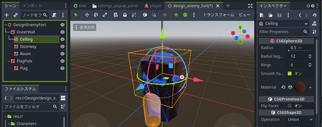This screenshot has height=127, width=322.
Task: Activate the Select mode arrow tool
Action: pos(76,15)
